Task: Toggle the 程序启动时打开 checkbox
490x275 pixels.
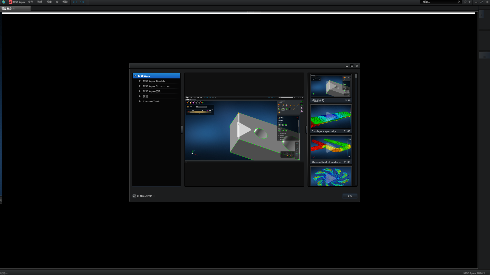Action: point(134,196)
